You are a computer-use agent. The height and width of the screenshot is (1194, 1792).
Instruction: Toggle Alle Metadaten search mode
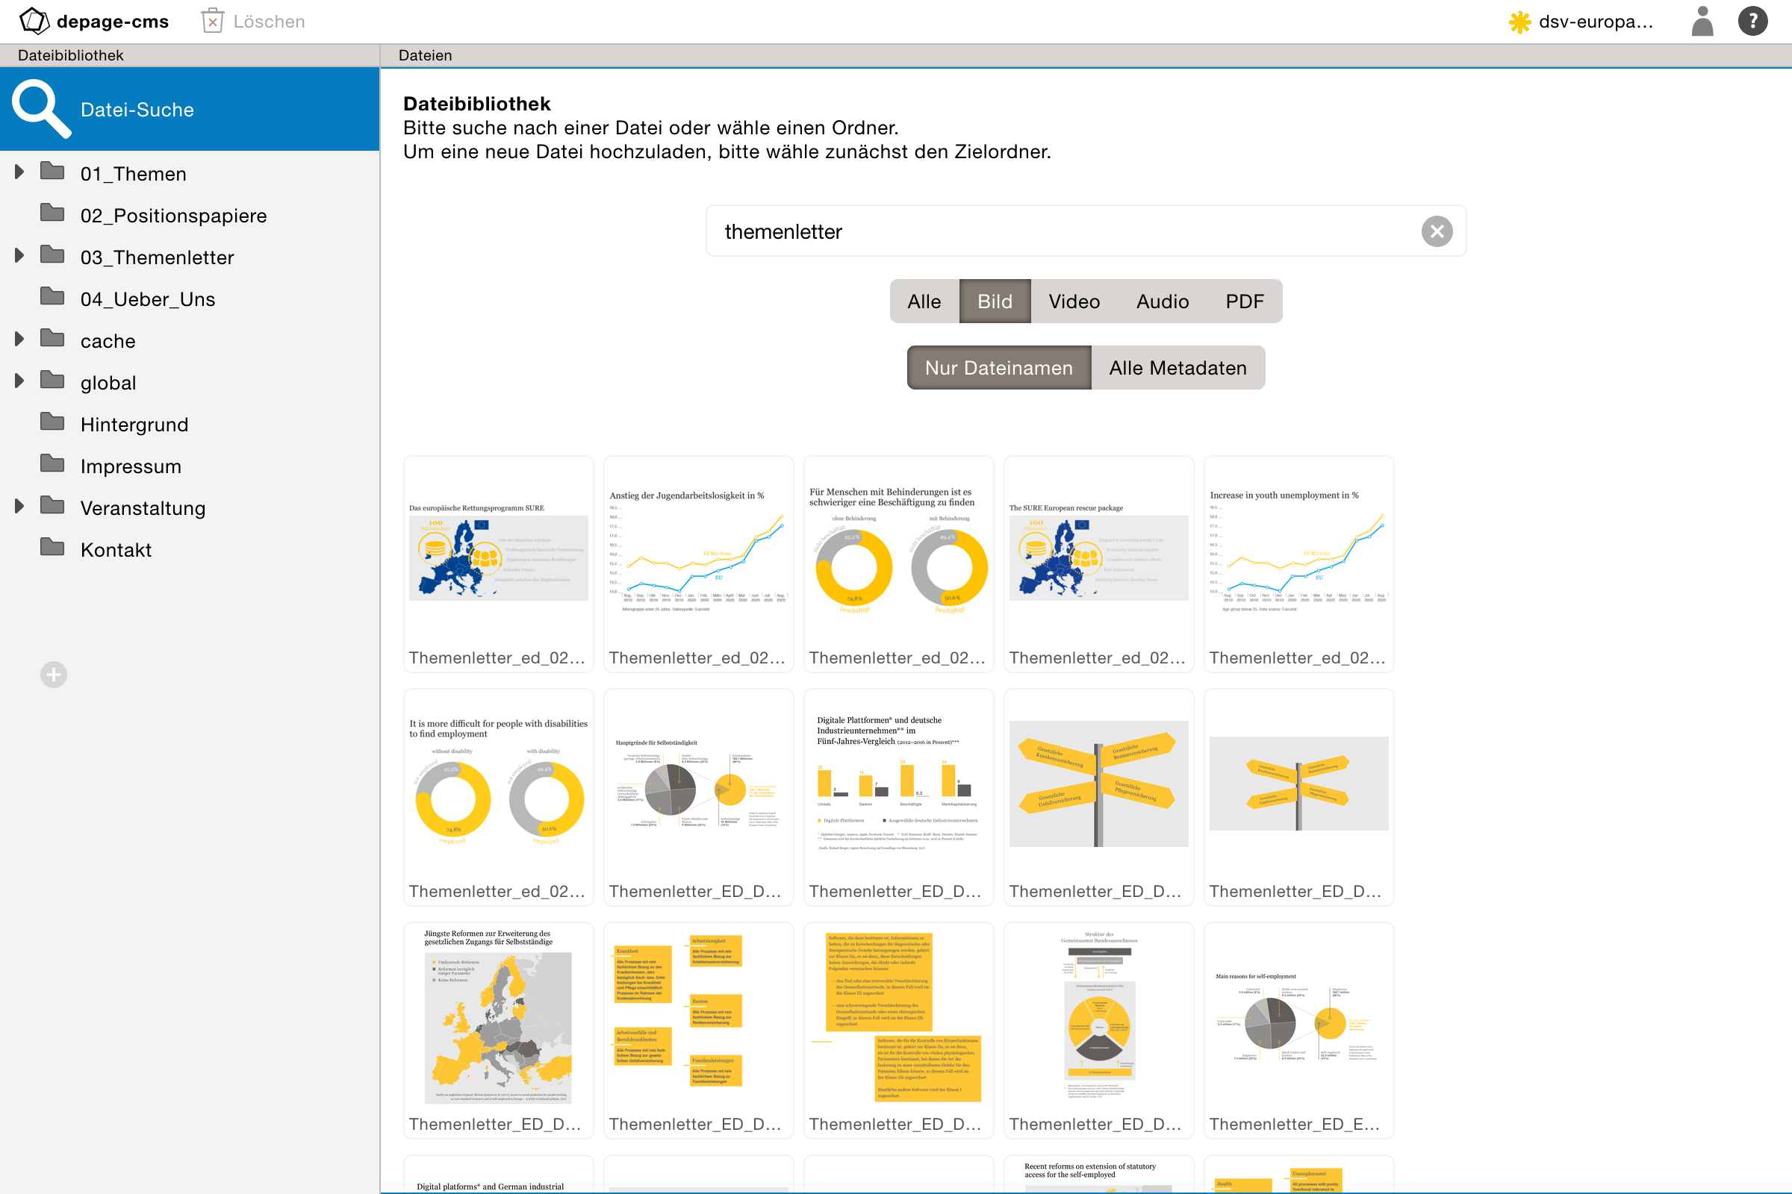coord(1176,368)
